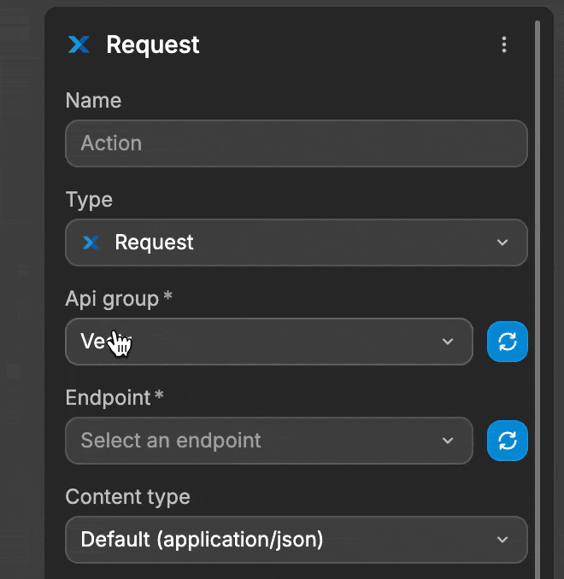
Task: Click the Content type field label
Action: tap(127, 496)
